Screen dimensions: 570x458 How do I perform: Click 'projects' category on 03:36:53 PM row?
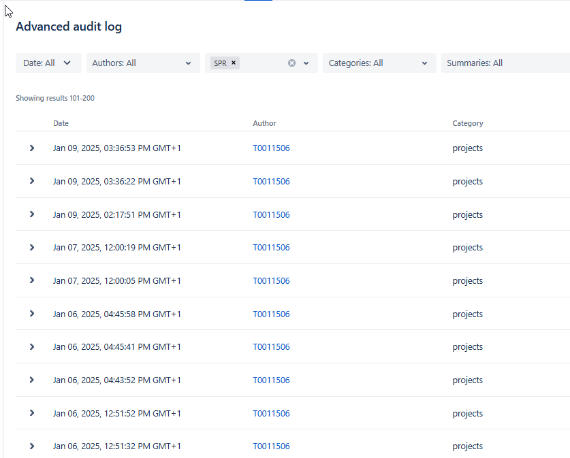pos(467,148)
